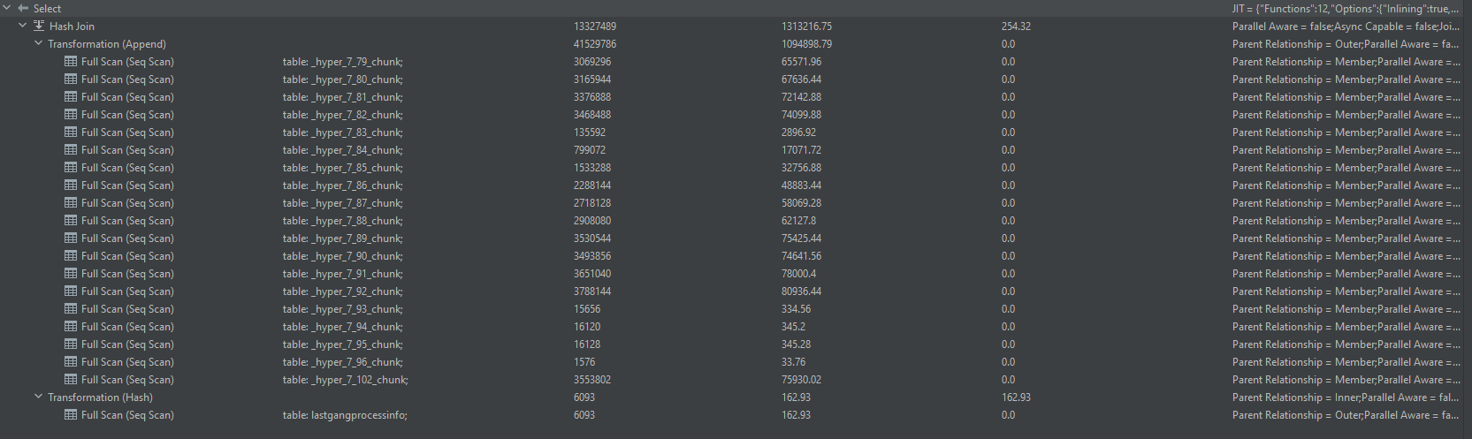Image resolution: width=1472 pixels, height=439 pixels.
Task: Click the Select arrow icon
Action: (23, 9)
